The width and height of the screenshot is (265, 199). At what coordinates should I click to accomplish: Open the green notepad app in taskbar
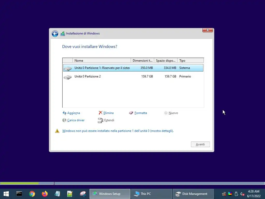point(70,194)
